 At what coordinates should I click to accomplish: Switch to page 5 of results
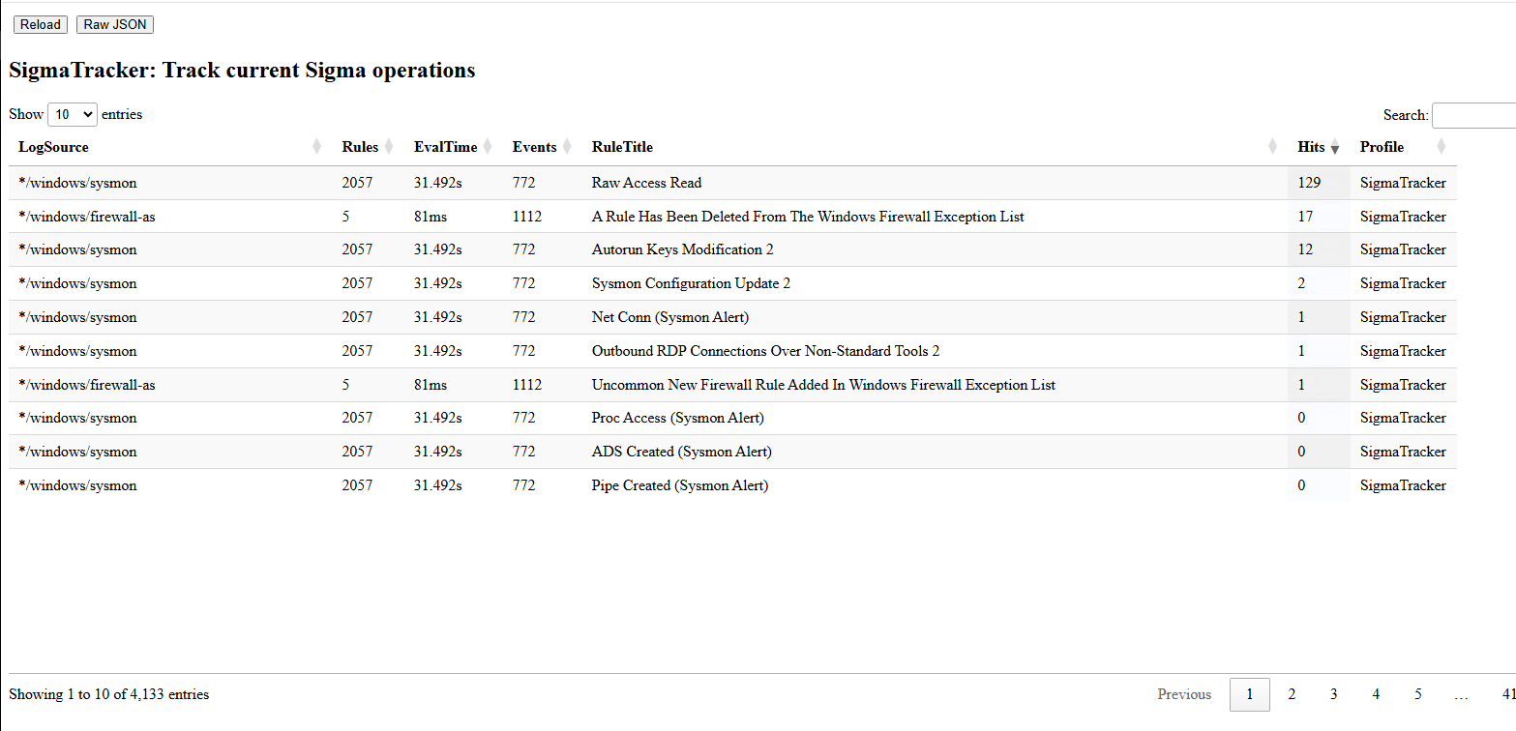(x=1417, y=694)
